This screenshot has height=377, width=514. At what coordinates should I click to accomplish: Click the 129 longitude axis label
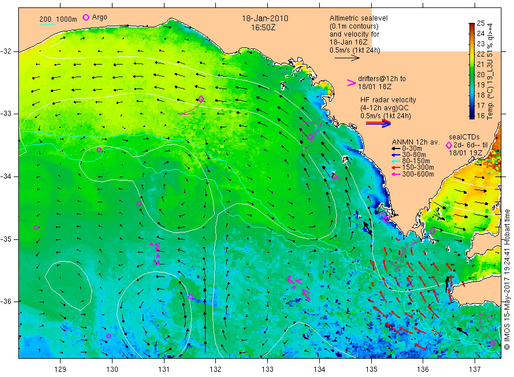tap(61, 369)
